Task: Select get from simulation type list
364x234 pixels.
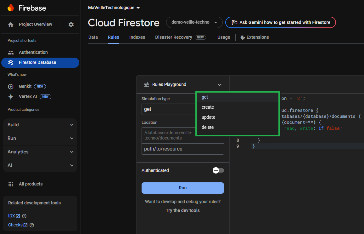Action: [x=238, y=97]
